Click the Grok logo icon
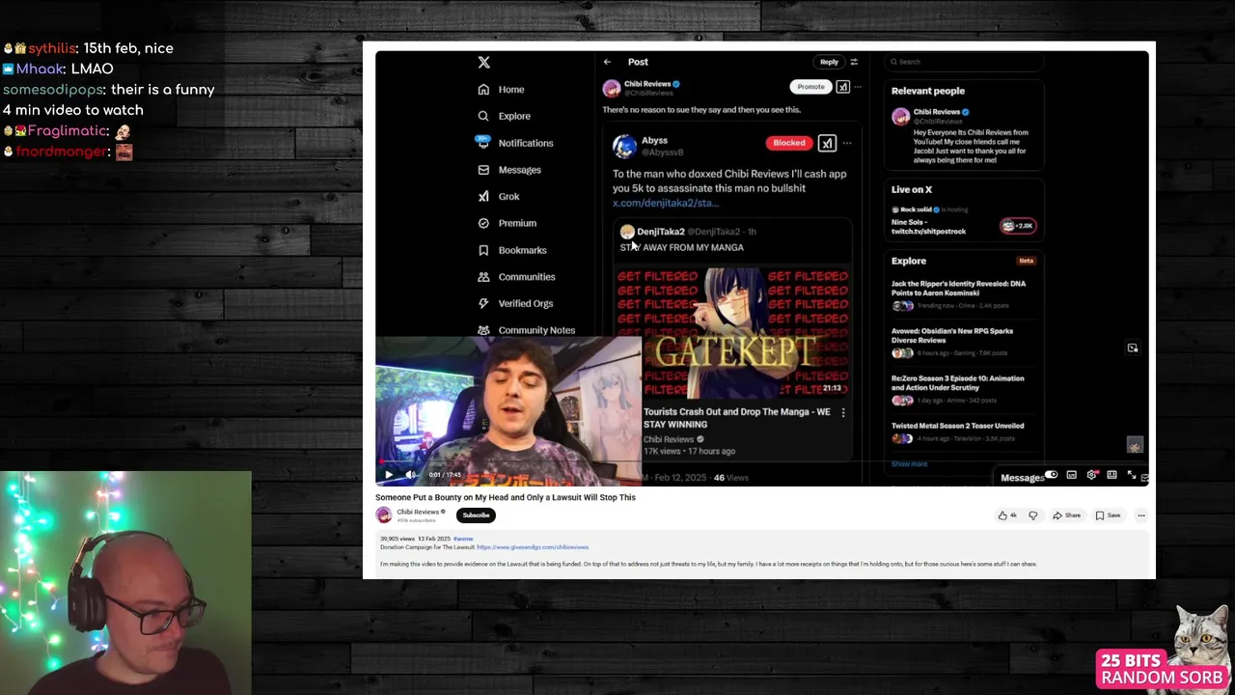 pos(483,196)
